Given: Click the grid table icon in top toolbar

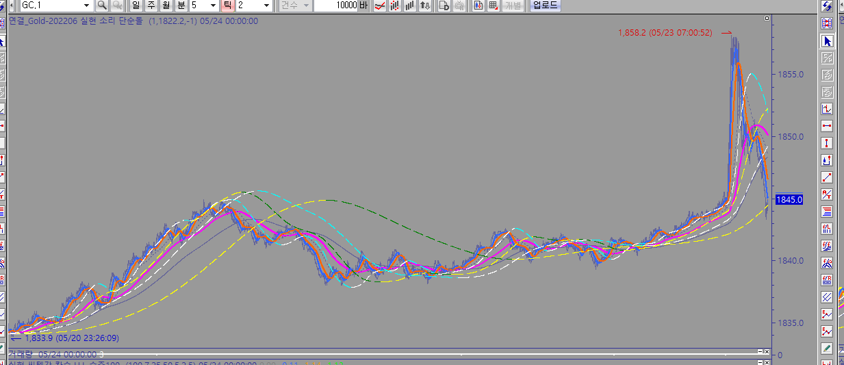Looking at the screenshot, I should click(492, 5).
